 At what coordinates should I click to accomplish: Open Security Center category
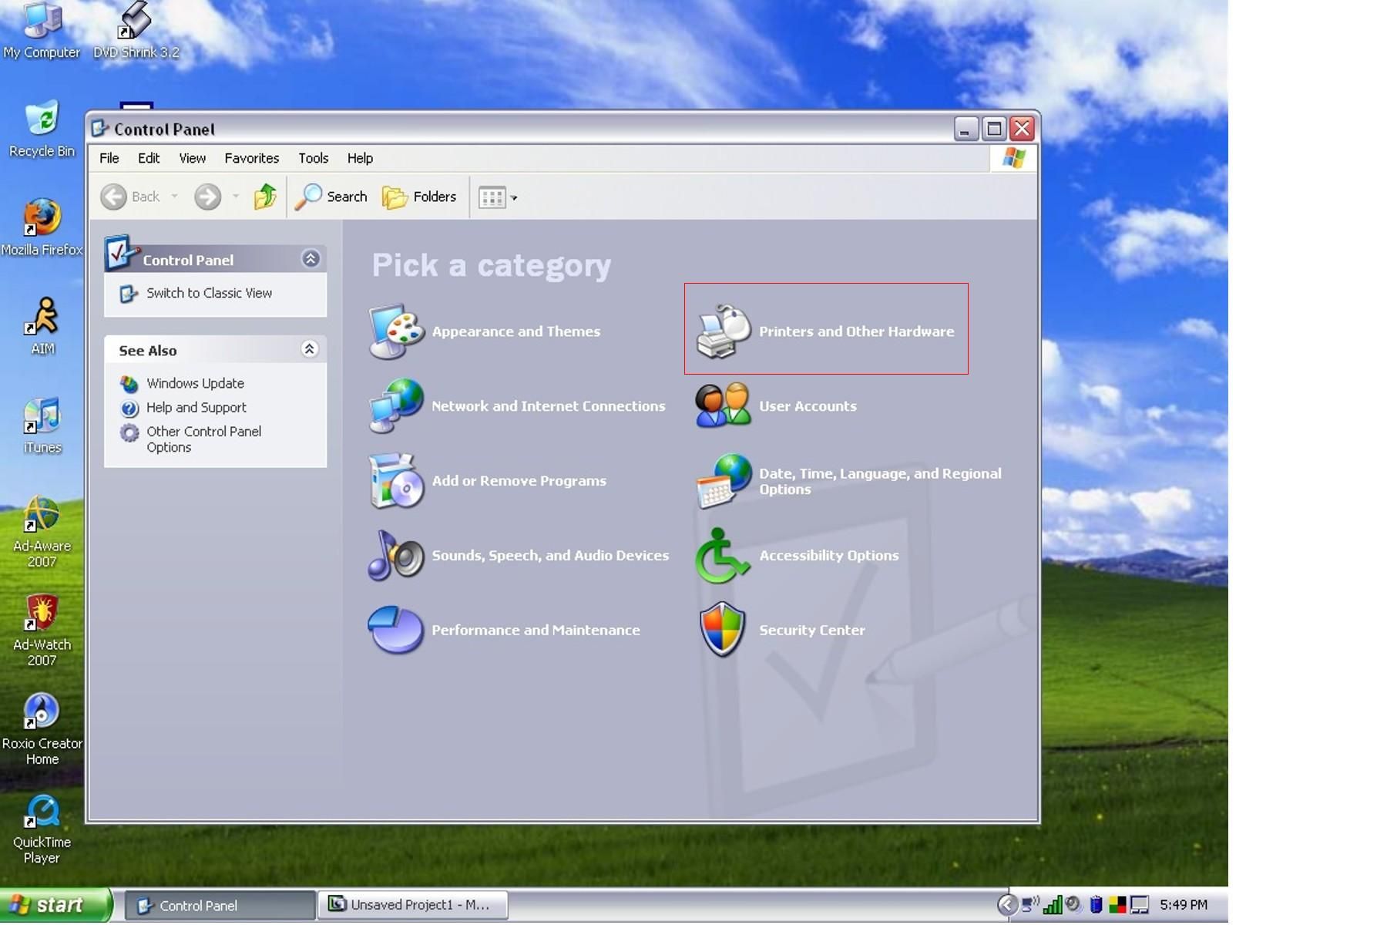[x=811, y=630]
